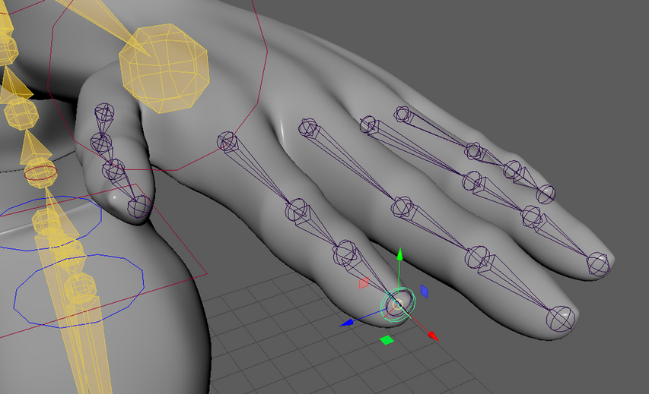Click the green square plane handle of the manipulator
The image size is (649, 394).
pos(387,340)
